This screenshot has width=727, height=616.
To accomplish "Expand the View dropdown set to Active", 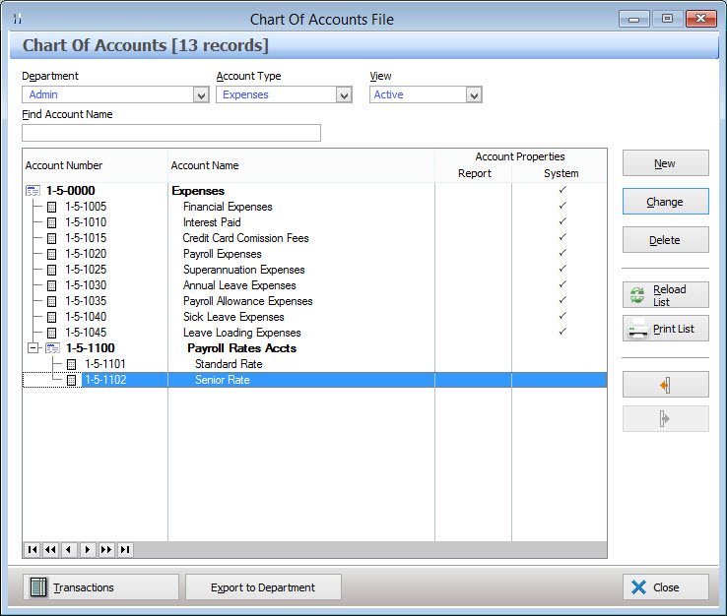I will 474,95.
